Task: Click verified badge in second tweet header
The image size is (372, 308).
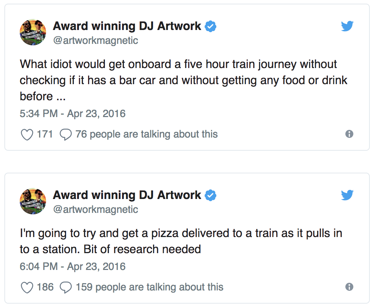Action: 210,195
